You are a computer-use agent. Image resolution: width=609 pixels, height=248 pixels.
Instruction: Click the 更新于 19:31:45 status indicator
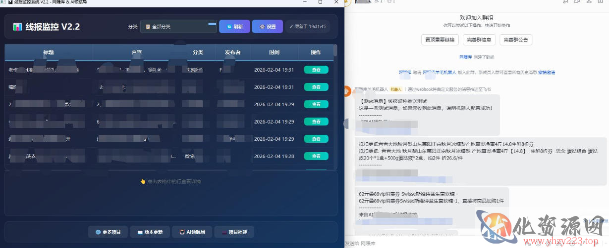click(x=308, y=27)
